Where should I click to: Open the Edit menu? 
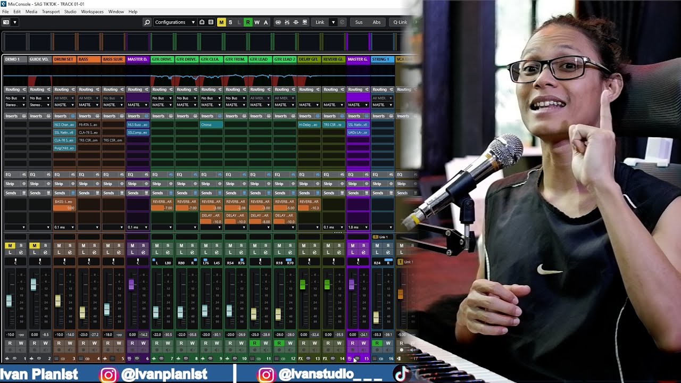pyautogui.click(x=17, y=12)
